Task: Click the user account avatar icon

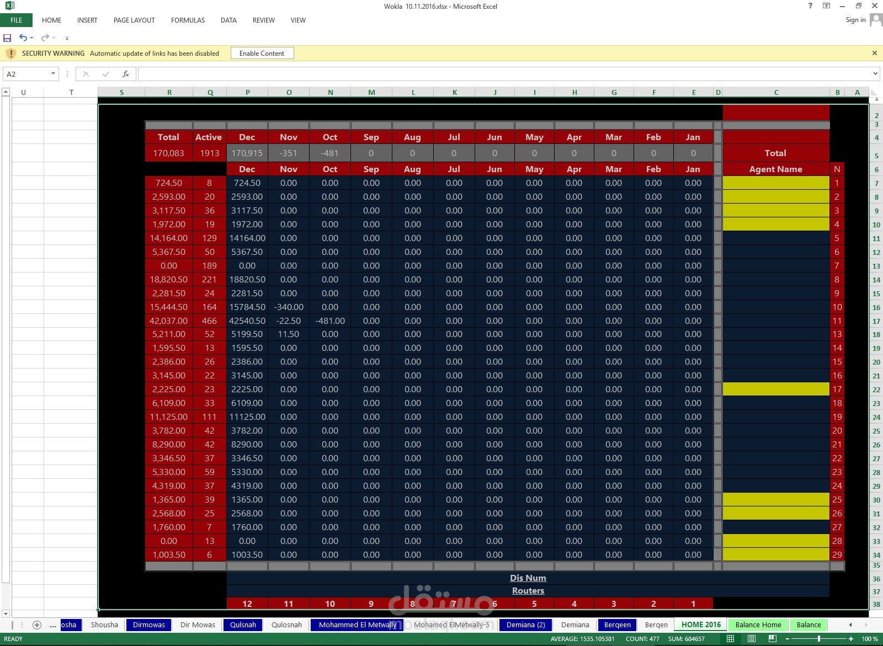Action: (875, 20)
